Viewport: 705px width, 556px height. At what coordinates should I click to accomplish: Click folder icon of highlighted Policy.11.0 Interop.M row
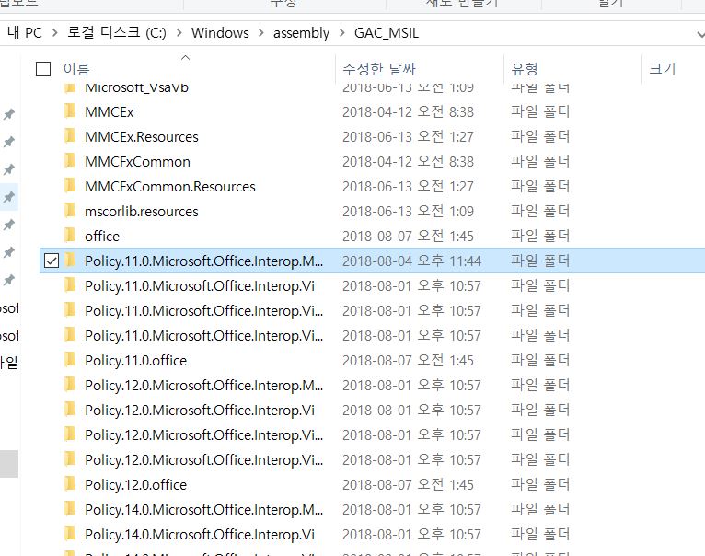(x=70, y=261)
